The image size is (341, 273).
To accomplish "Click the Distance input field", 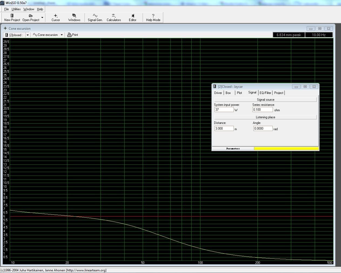I will [224, 129].
